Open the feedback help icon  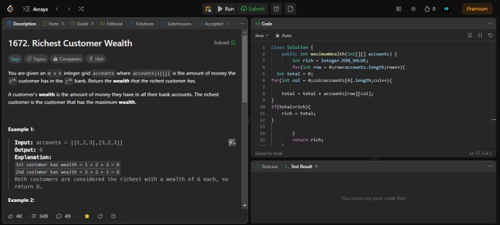click(113, 216)
